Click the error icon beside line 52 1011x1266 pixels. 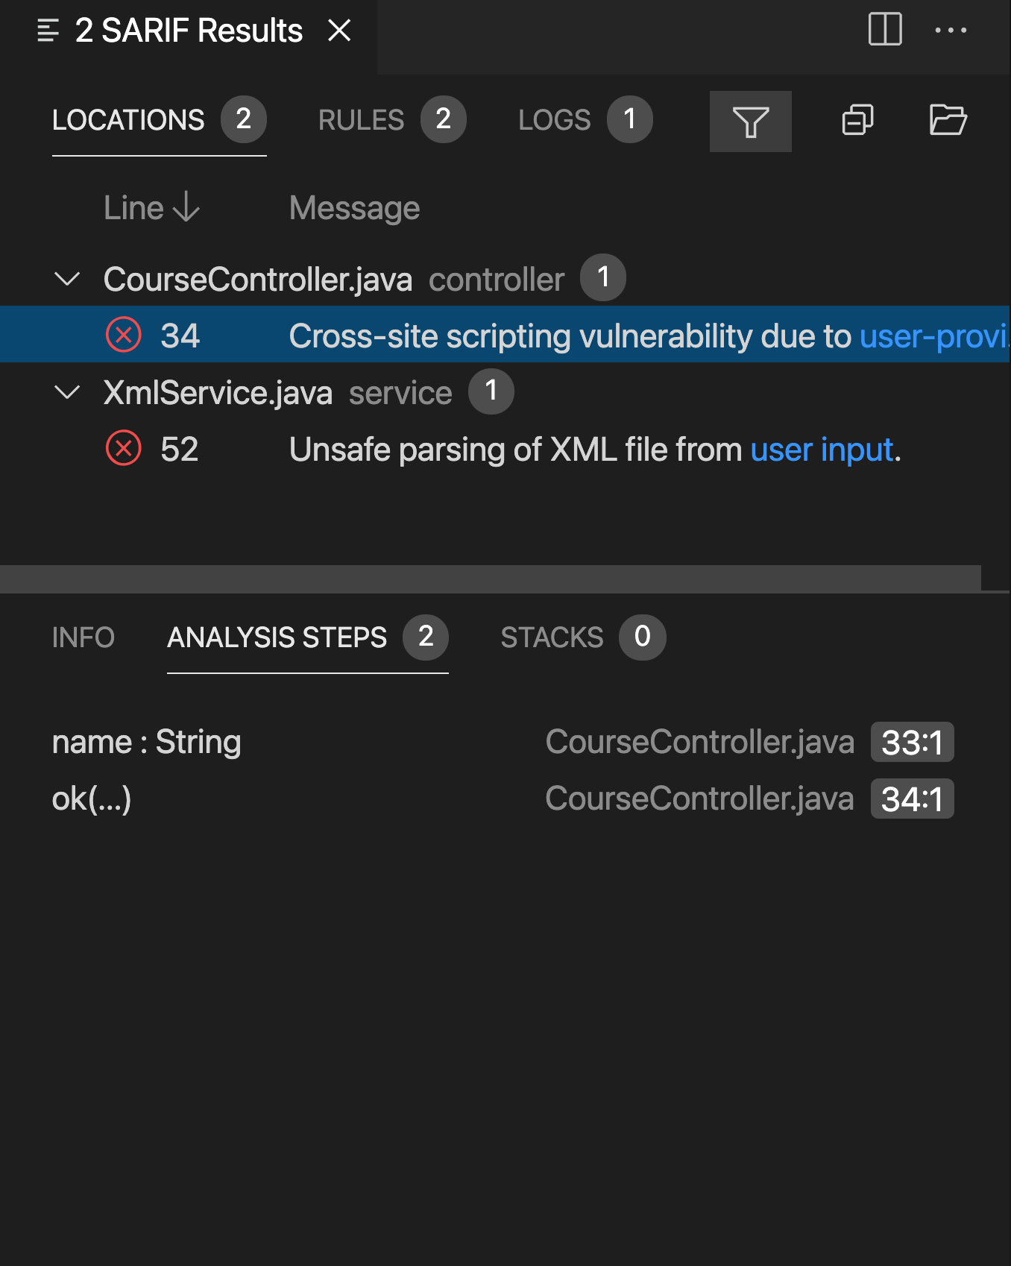tap(124, 448)
